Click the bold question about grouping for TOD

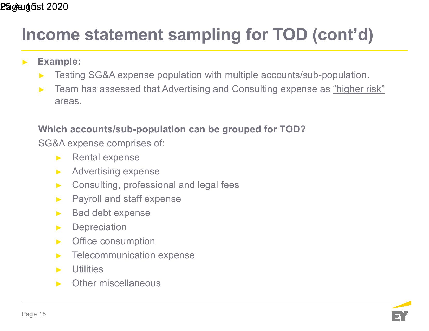172,129
